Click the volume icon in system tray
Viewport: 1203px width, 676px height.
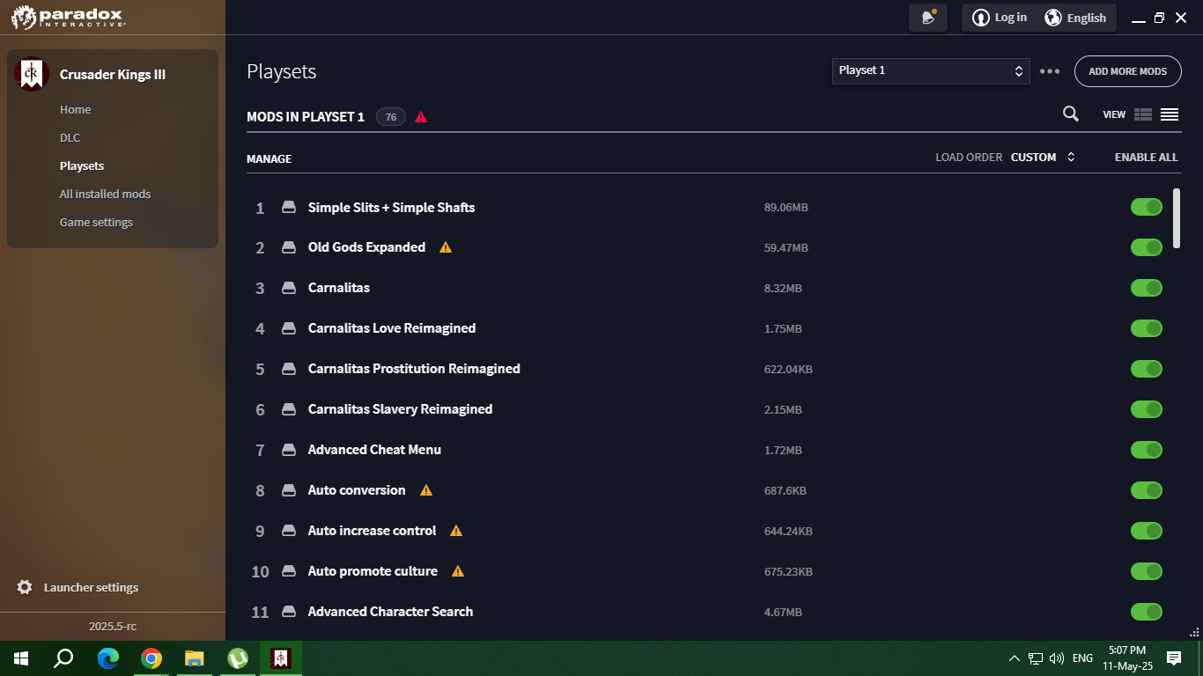tap(1057, 658)
